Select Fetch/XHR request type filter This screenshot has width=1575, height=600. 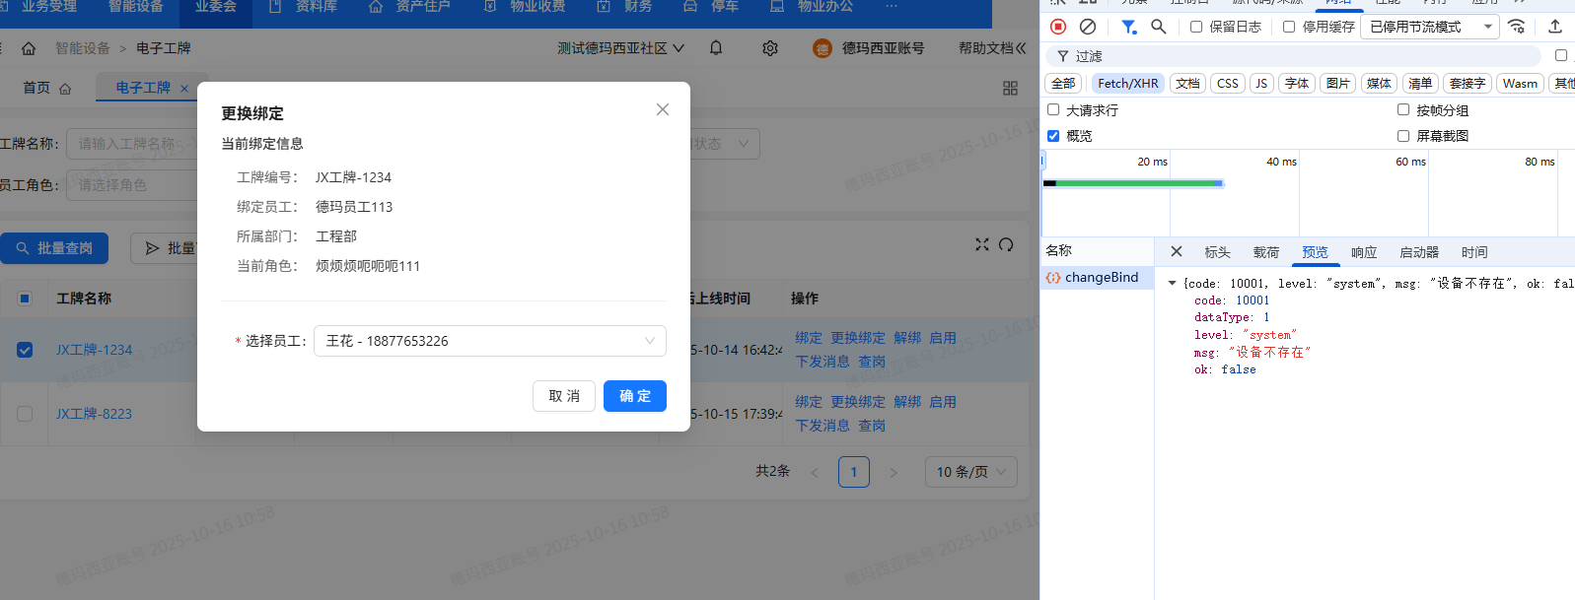pyautogui.click(x=1128, y=84)
